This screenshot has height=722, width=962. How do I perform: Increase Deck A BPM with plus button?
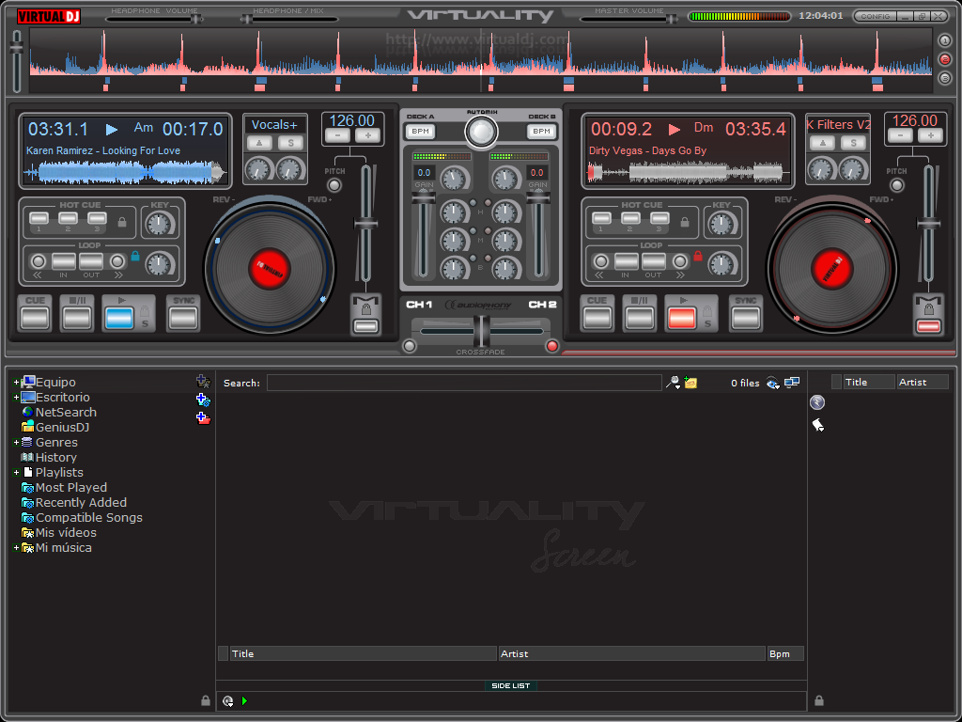coord(367,136)
